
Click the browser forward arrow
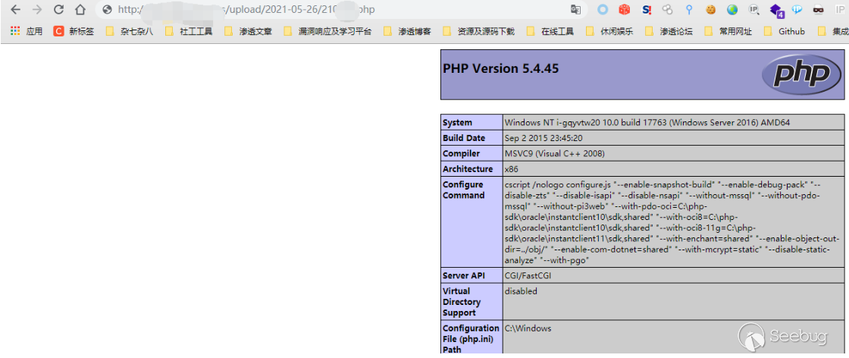click(37, 10)
